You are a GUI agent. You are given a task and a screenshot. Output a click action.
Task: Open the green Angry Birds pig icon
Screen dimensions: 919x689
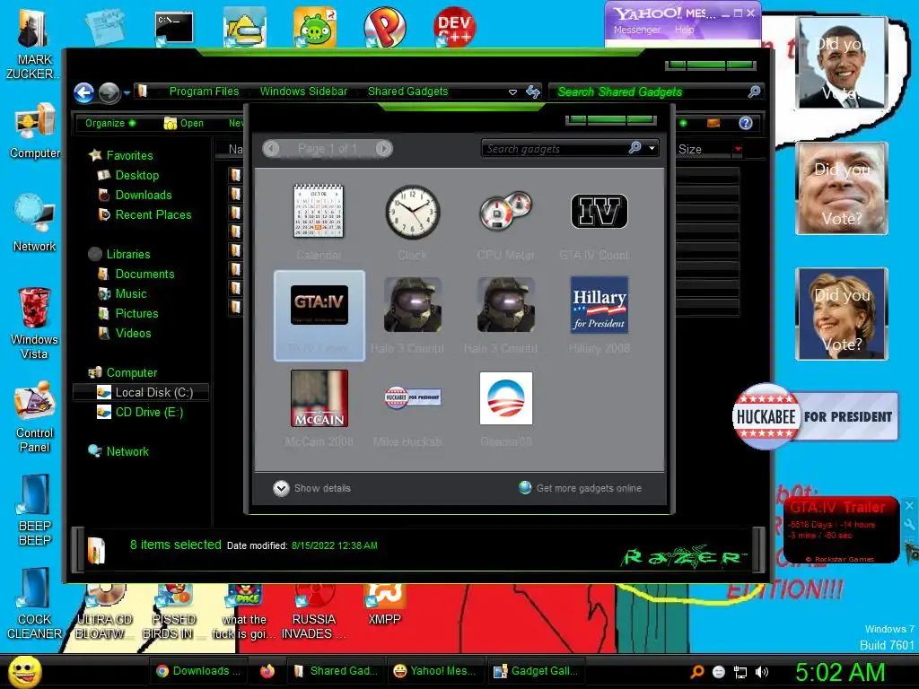coord(315,27)
